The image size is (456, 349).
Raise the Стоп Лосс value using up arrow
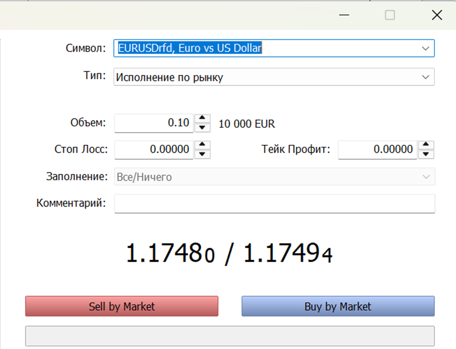click(x=202, y=145)
